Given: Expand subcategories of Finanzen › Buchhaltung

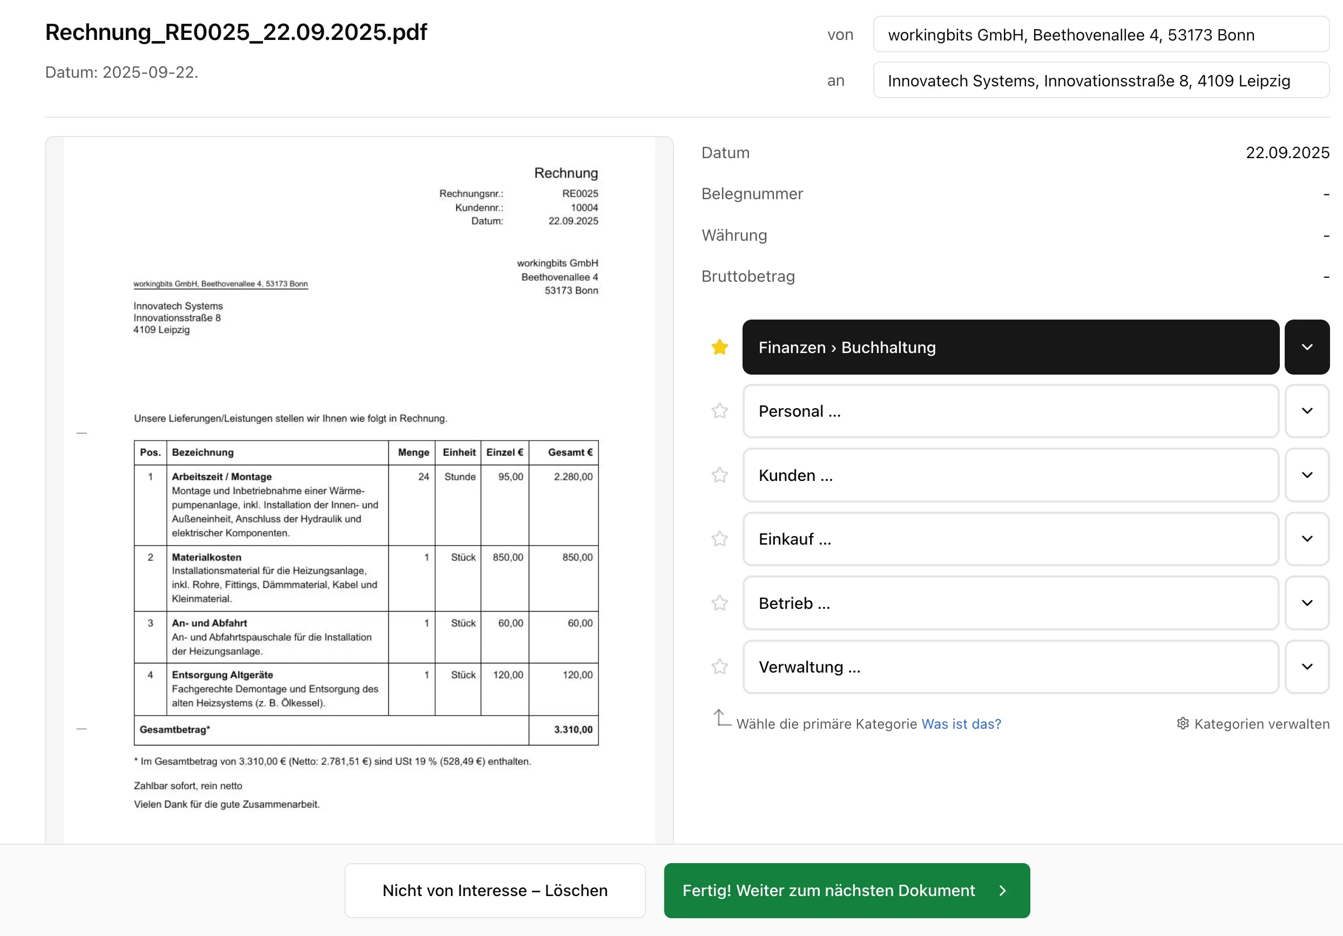Looking at the screenshot, I should pos(1308,347).
